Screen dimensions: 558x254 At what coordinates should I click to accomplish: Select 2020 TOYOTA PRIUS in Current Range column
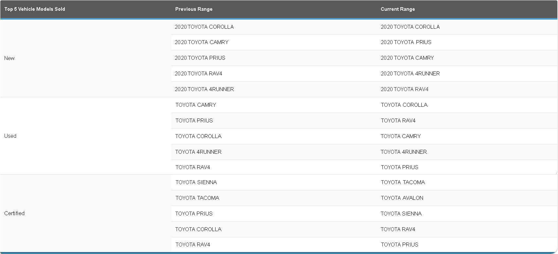pos(406,42)
